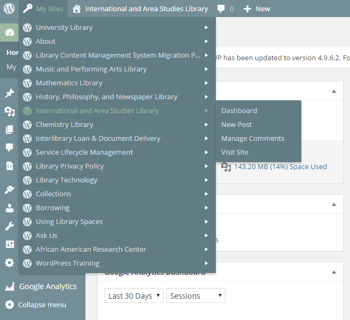Open Users sidebar icon
The height and width of the screenshot is (320, 350).
[x=10, y=208]
